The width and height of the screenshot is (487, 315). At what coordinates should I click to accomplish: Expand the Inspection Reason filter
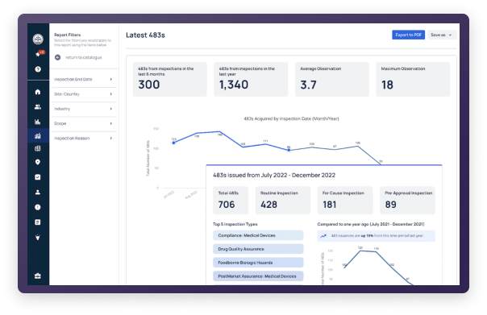pyautogui.click(x=83, y=139)
